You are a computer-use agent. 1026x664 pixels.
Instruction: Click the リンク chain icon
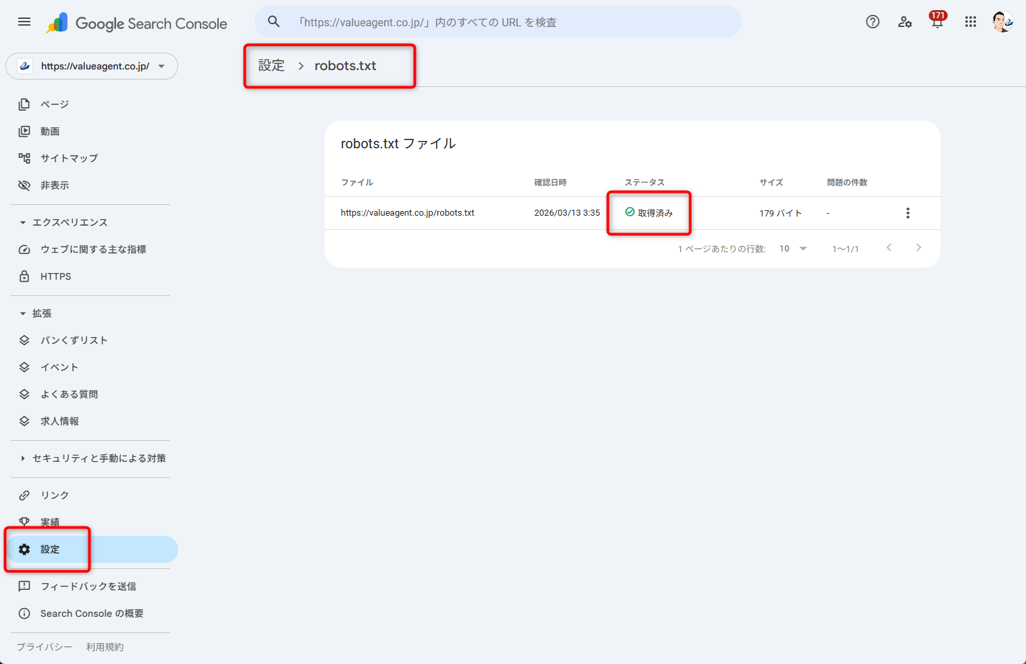[x=24, y=495]
